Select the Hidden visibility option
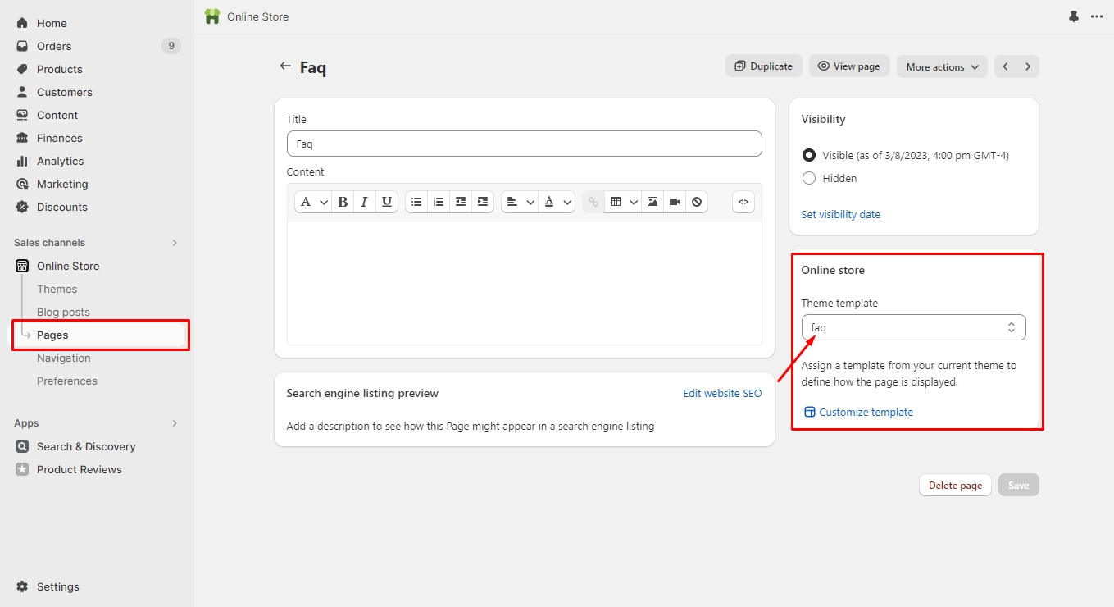1114x607 pixels. [809, 178]
